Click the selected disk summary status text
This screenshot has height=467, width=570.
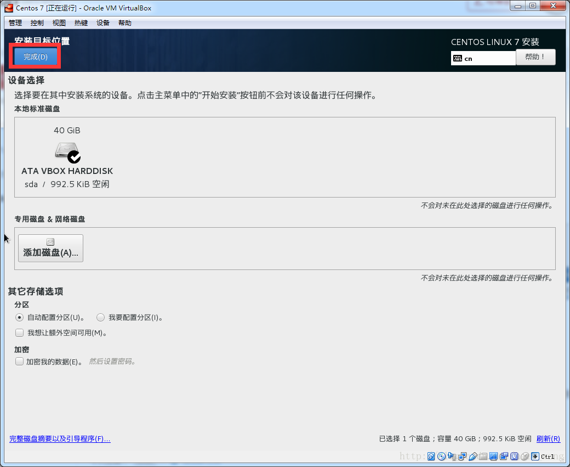click(x=455, y=438)
